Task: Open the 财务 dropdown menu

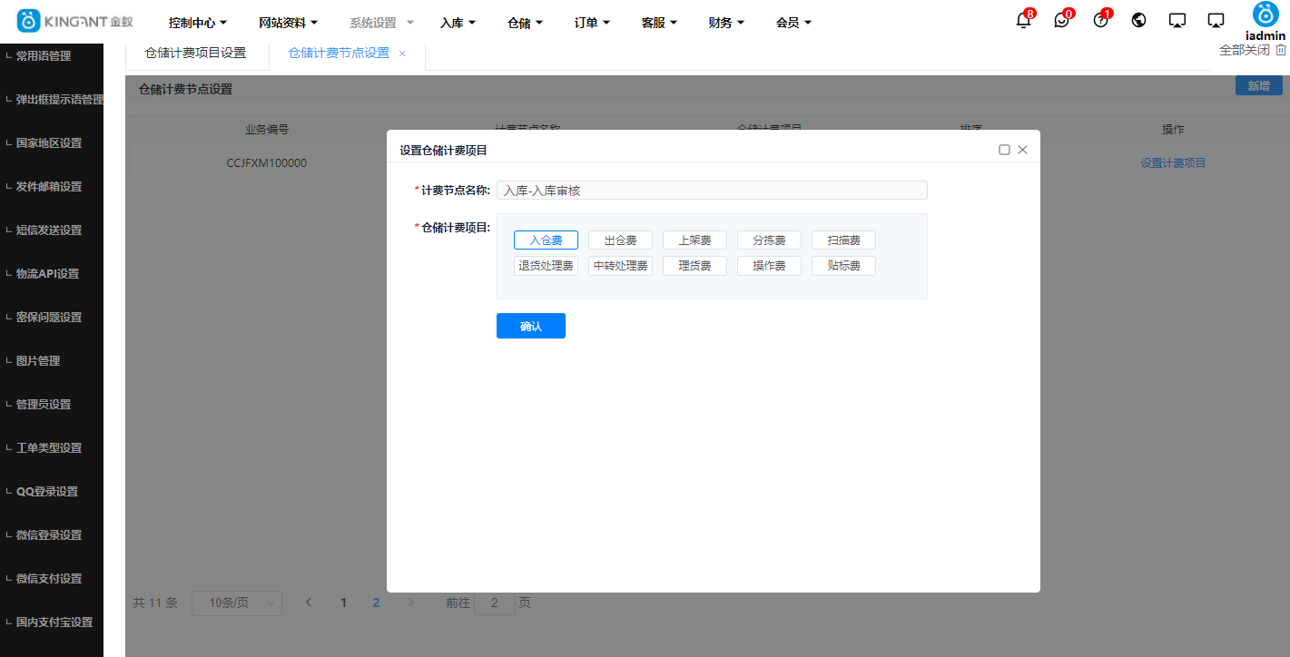Action: pos(725,22)
